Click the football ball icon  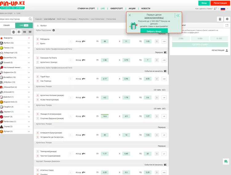click(2, 43)
